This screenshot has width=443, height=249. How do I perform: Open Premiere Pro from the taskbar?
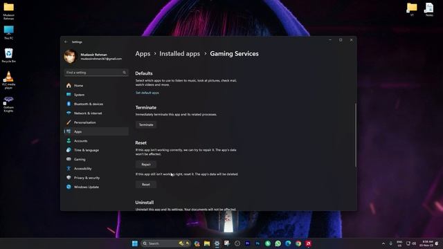click(x=248, y=243)
